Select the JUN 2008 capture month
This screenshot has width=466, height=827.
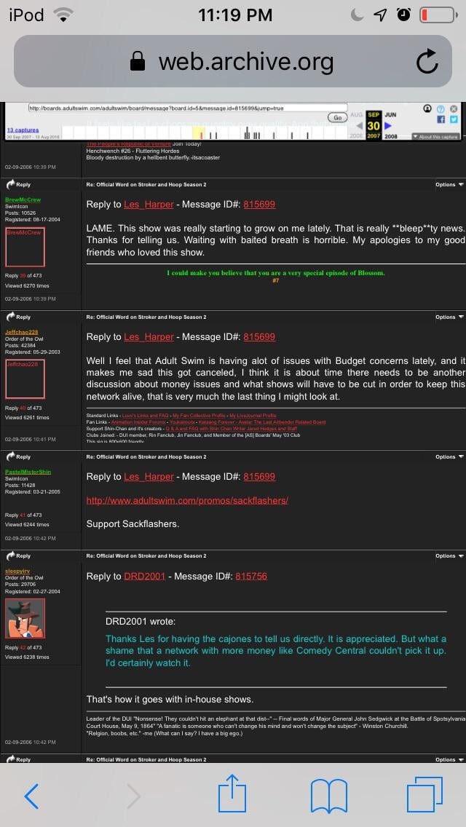(x=391, y=114)
